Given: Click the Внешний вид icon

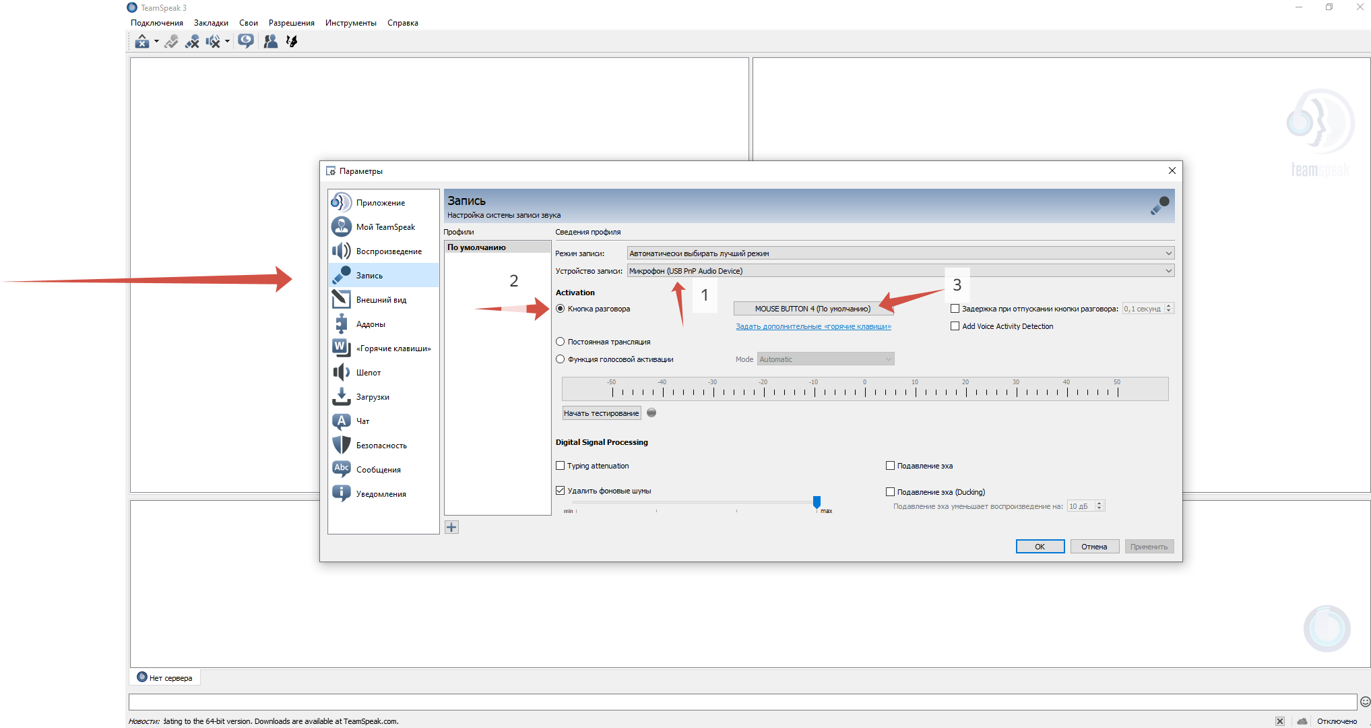Looking at the screenshot, I should click(x=342, y=299).
